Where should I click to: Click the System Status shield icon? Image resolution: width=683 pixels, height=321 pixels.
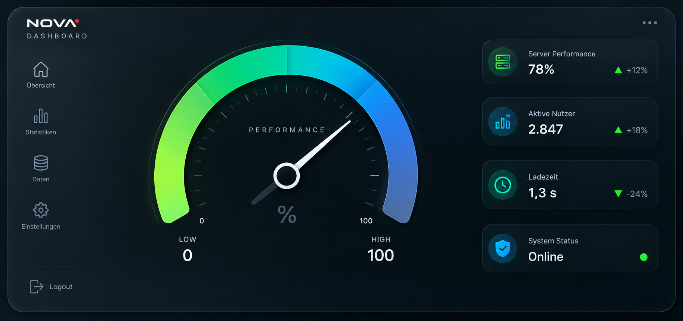pyautogui.click(x=503, y=249)
